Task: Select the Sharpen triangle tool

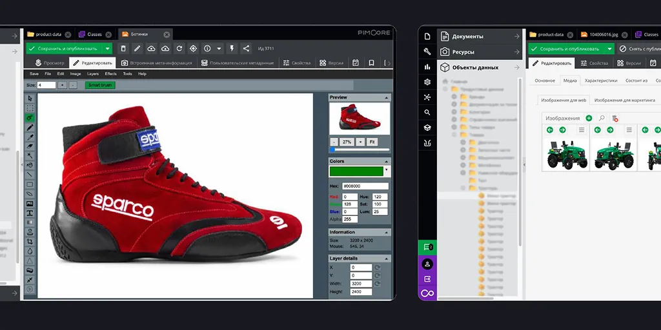Action: (30, 260)
